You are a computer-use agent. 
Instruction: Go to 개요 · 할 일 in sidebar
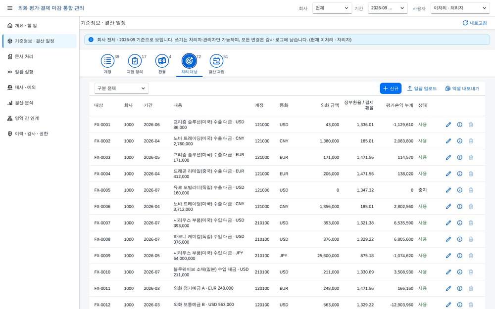tap(40, 26)
